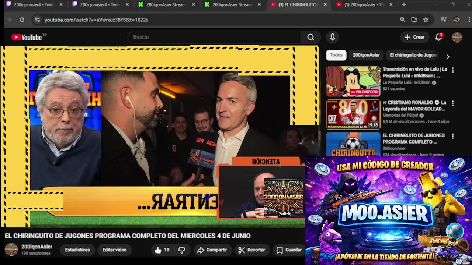Click the search magnifier button on YouTube
Viewport: 472px width, 265px height.
coord(311,37)
